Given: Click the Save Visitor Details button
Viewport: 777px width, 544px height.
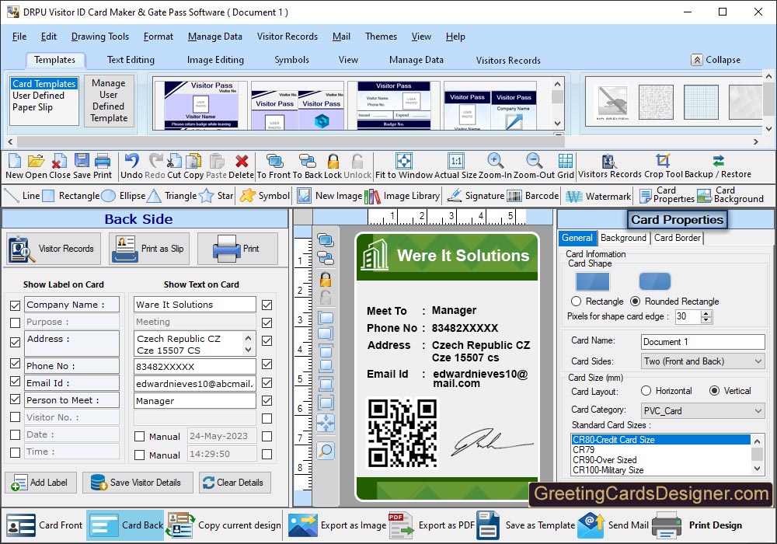Looking at the screenshot, I should tap(138, 483).
